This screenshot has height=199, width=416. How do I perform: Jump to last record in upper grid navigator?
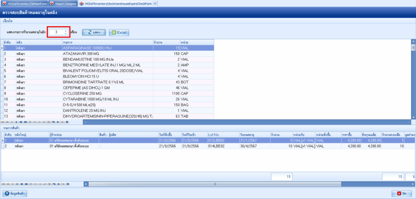[26, 122]
